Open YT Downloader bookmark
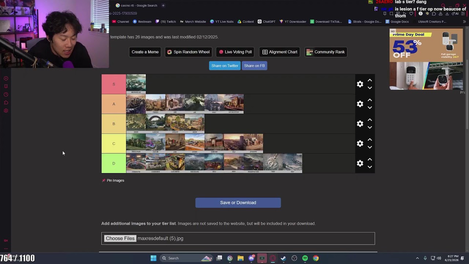The image size is (469, 264). click(293, 22)
